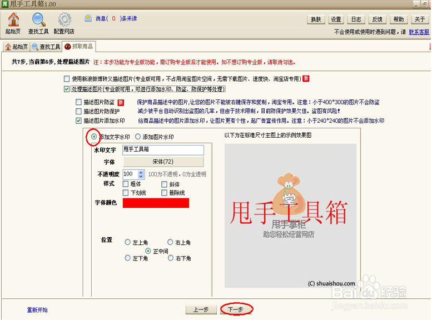Click the 设置 settings button
432x321 pixels.
tap(336, 19)
